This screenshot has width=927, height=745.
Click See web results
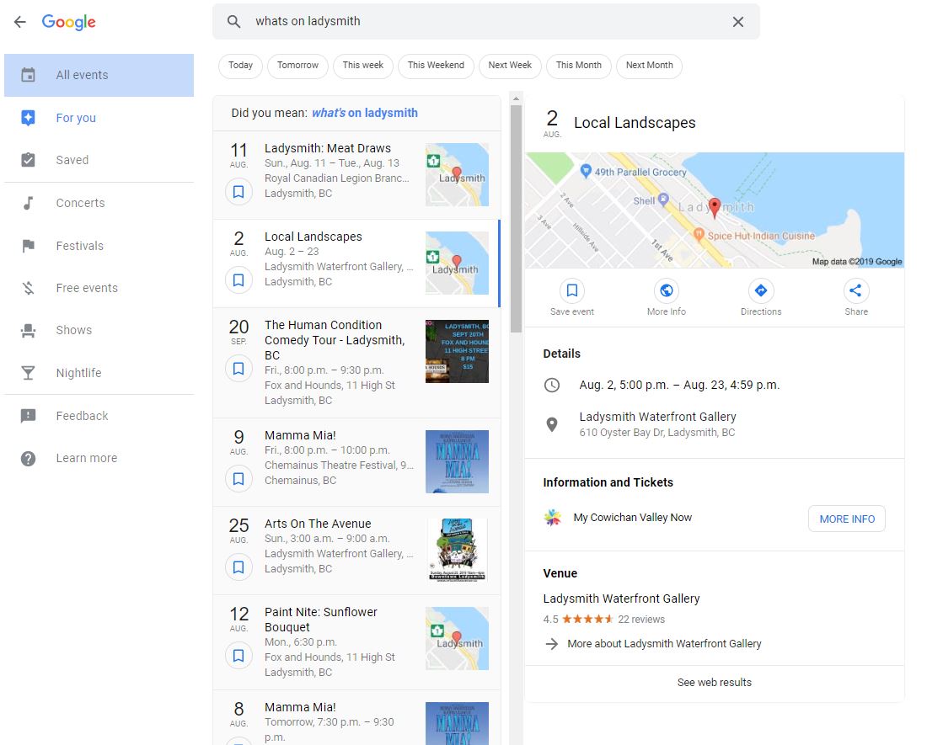tap(714, 683)
